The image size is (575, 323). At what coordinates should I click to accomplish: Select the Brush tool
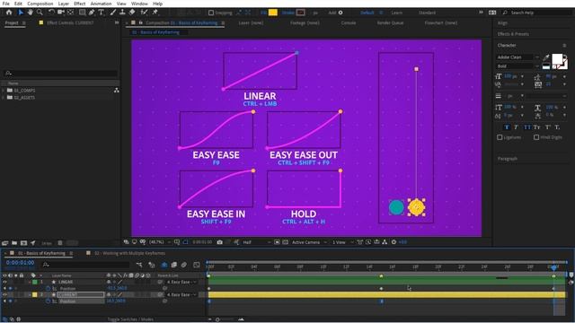pyautogui.click(x=113, y=13)
